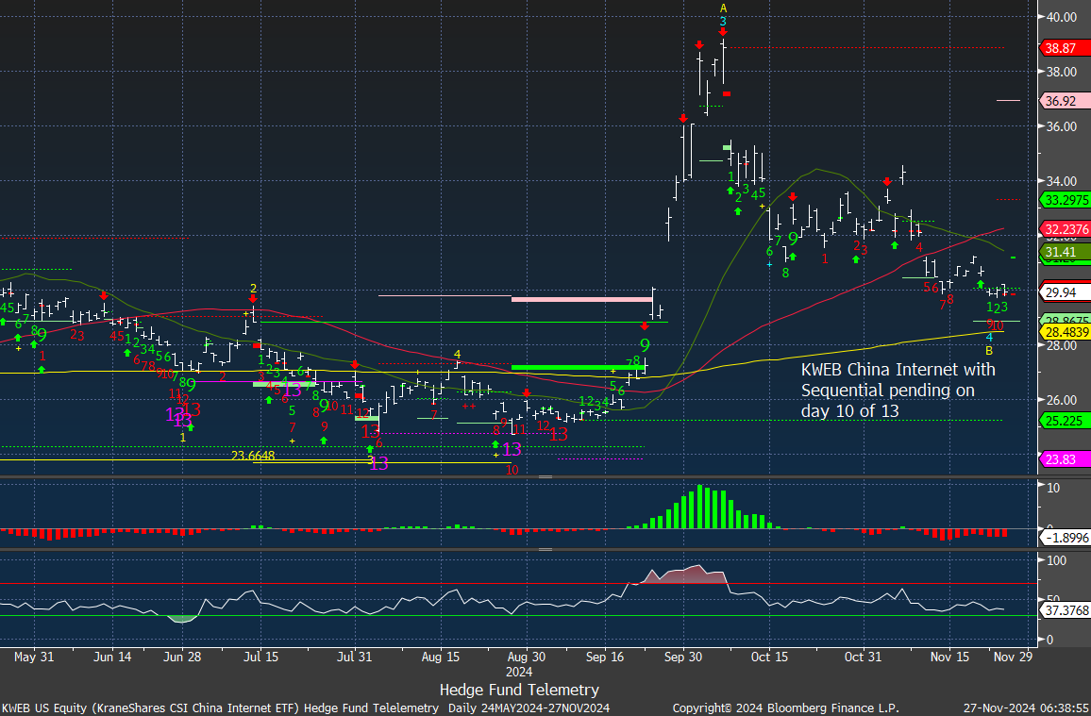
Task: Click the Jul 15 date label
Action: coord(260,657)
